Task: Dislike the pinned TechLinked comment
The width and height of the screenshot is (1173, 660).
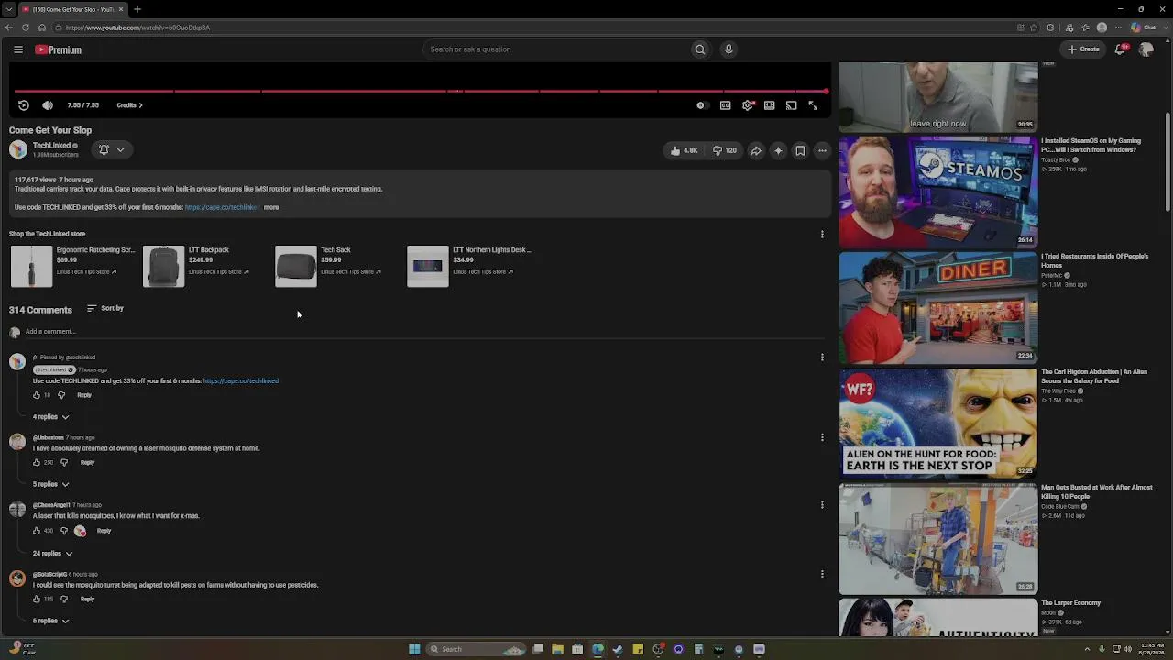Action: (61, 395)
